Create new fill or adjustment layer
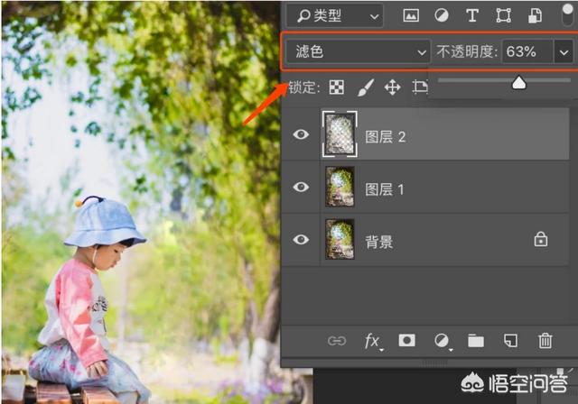This screenshot has height=404, width=578. point(442,341)
